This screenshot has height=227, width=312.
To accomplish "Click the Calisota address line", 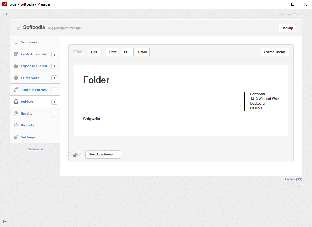I will pyautogui.click(x=256, y=108).
